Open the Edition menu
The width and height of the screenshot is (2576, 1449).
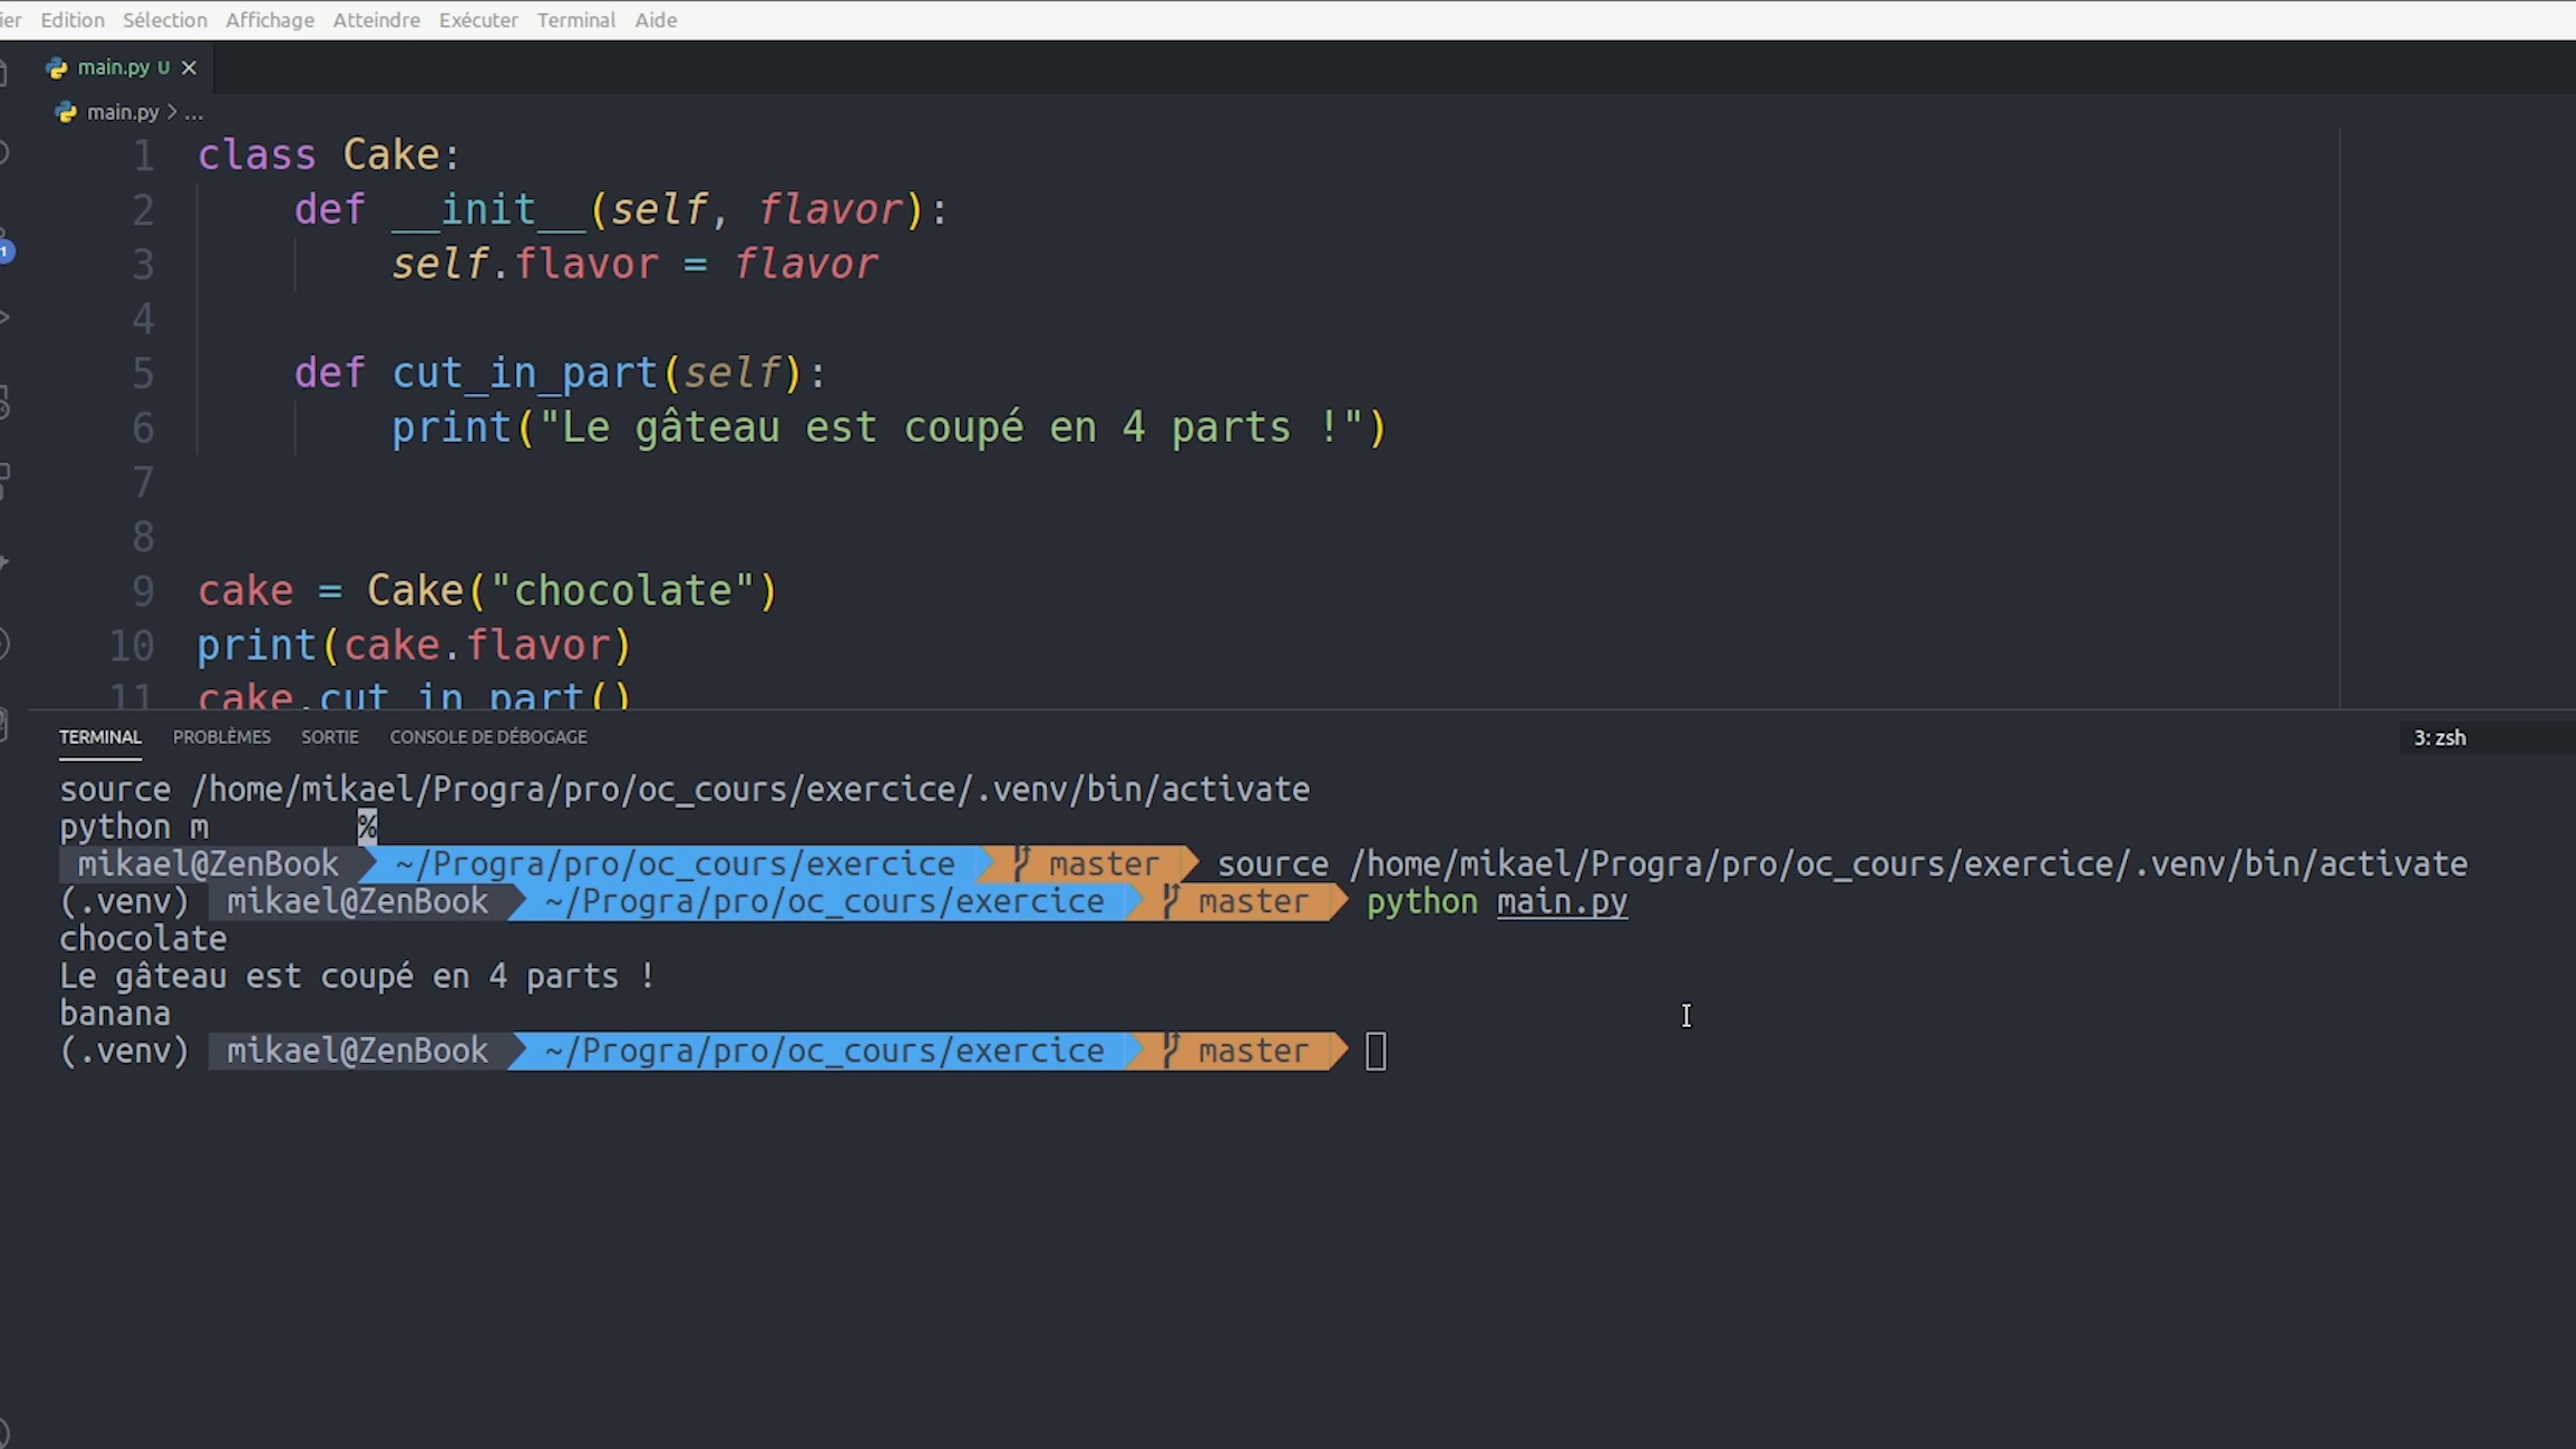72,20
